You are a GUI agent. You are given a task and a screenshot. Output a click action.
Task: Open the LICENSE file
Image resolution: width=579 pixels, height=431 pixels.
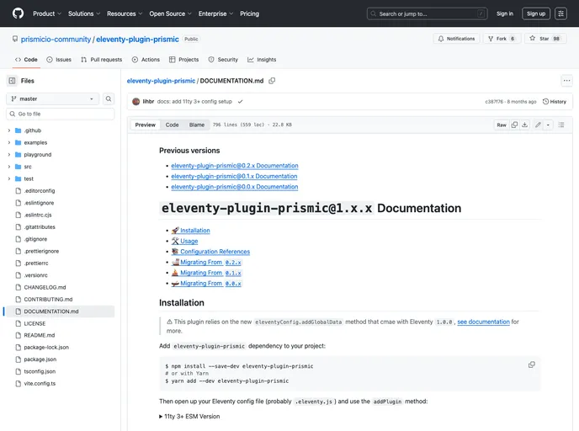point(35,323)
